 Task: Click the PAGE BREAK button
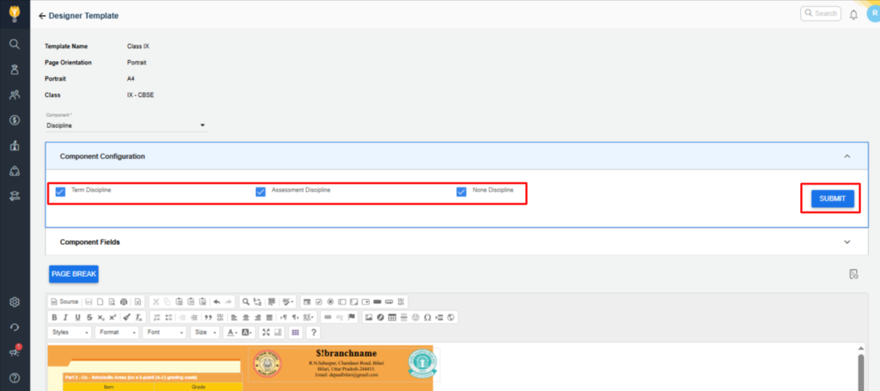pyautogui.click(x=74, y=274)
